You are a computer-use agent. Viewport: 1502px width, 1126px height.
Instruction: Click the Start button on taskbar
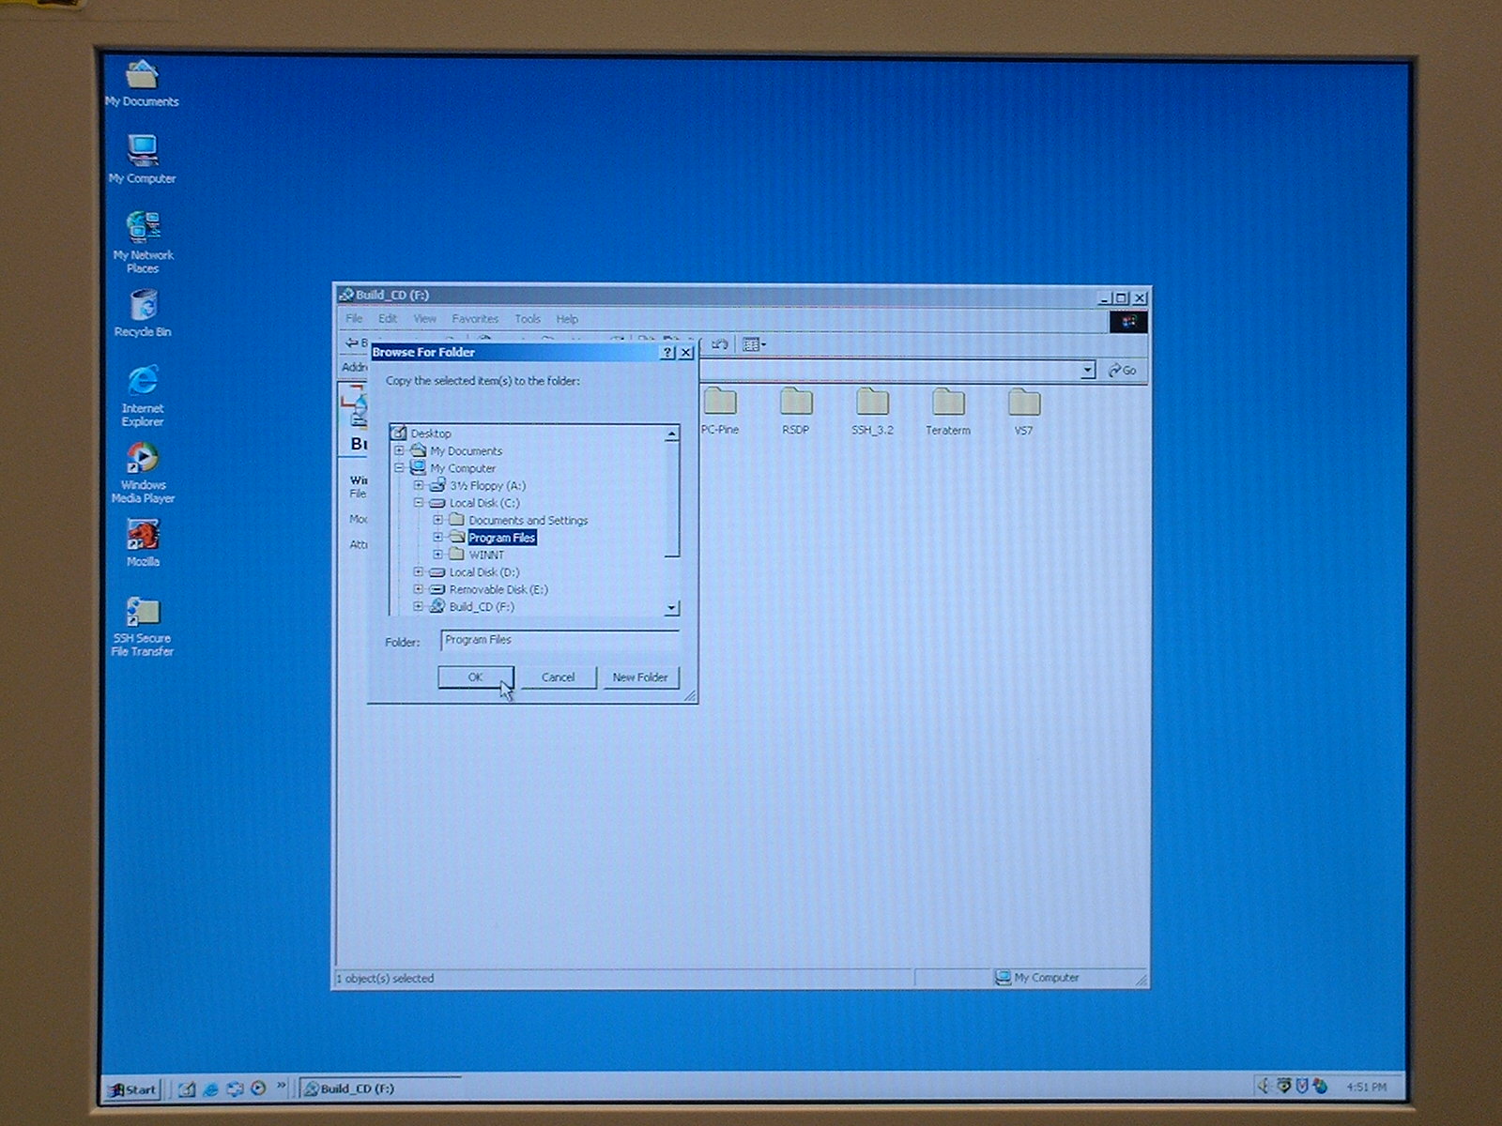[x=131, y=1089]
